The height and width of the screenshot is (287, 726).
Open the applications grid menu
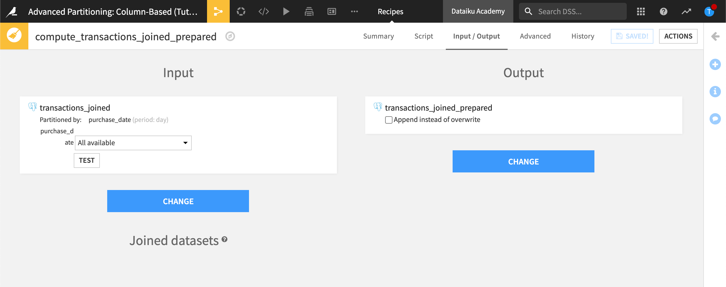(641, 11)
